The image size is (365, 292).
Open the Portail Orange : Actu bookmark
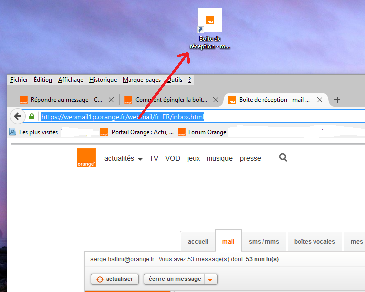(x=137, y=132)
